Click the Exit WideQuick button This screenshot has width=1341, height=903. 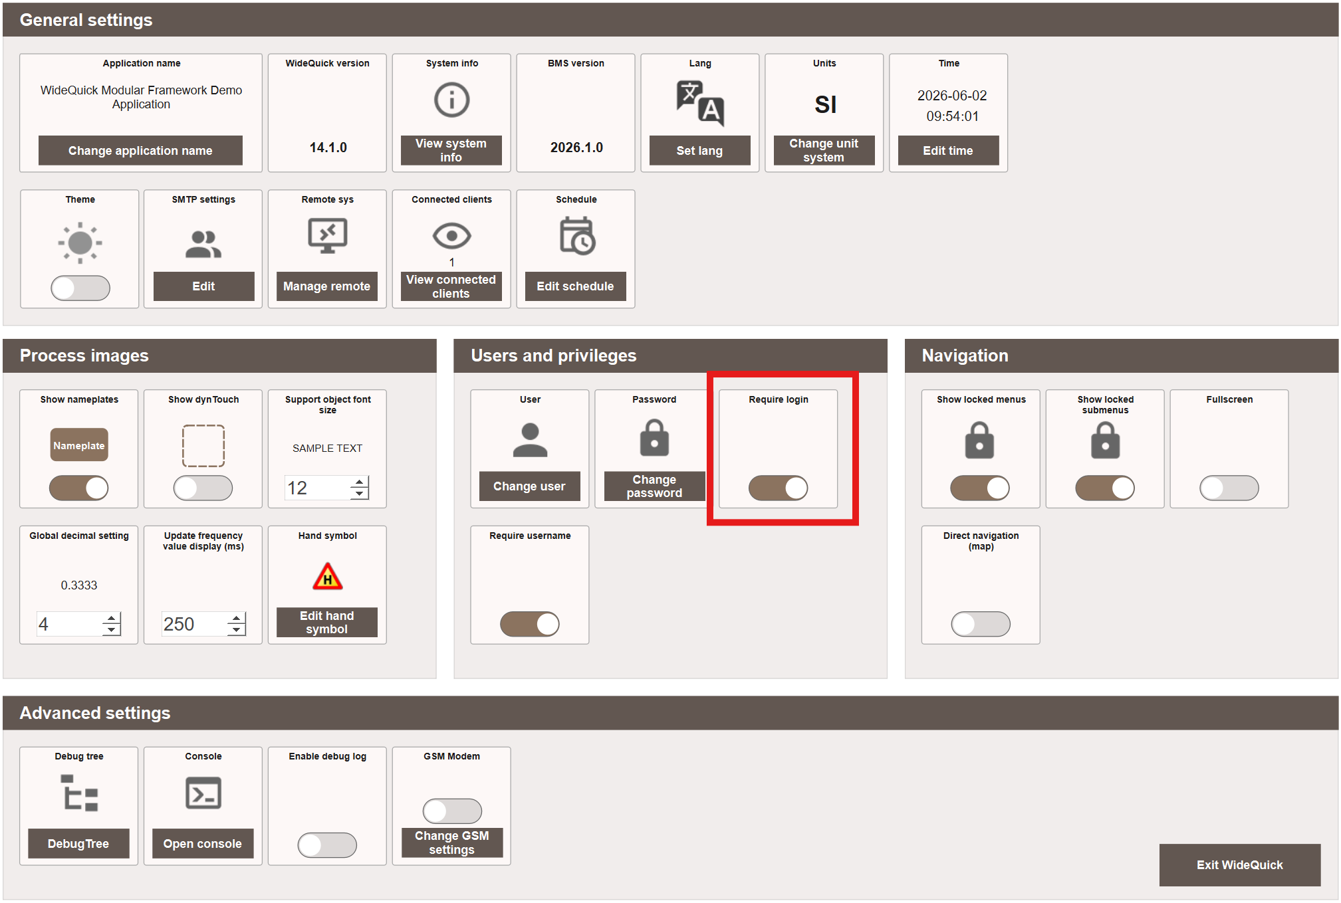1240,865
